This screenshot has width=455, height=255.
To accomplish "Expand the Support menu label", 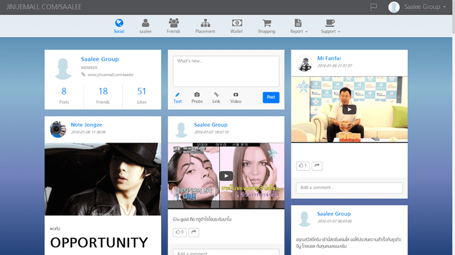I will [330, 31].
